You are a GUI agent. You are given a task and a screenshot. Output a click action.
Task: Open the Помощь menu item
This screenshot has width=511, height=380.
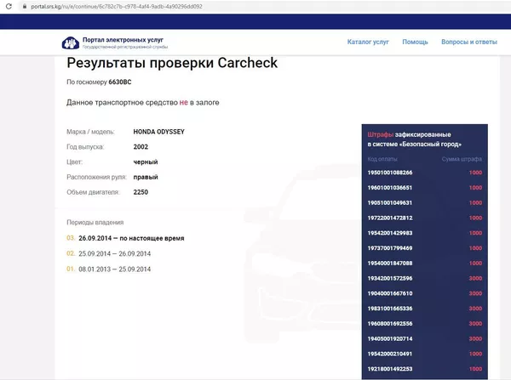click(415, 42)
